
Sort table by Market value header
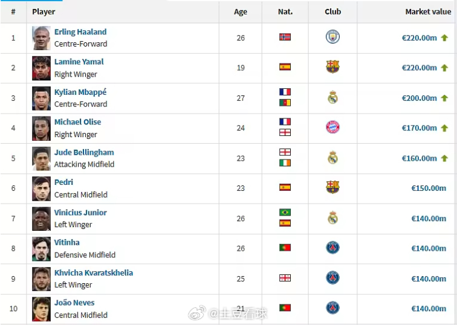428,11
